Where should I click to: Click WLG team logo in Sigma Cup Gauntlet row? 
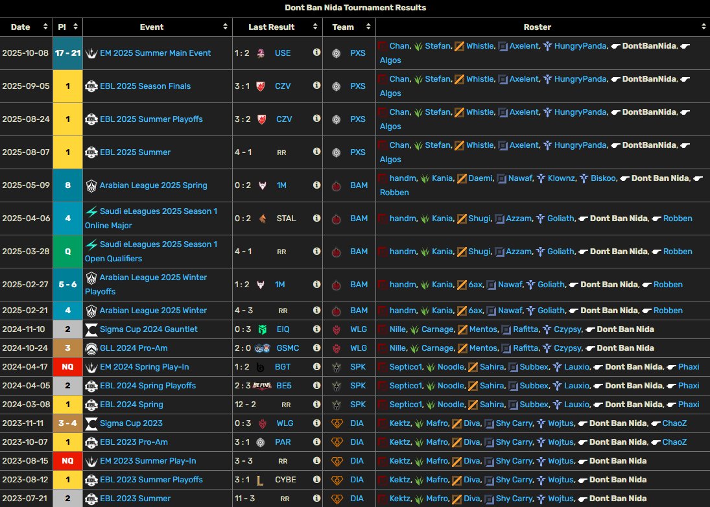coord(336,329)
